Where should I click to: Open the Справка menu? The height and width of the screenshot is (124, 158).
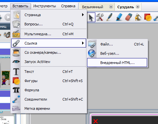point(68,6)
